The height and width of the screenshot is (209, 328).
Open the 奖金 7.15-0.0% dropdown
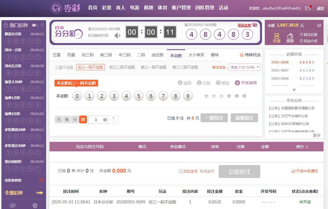point(245,67)
